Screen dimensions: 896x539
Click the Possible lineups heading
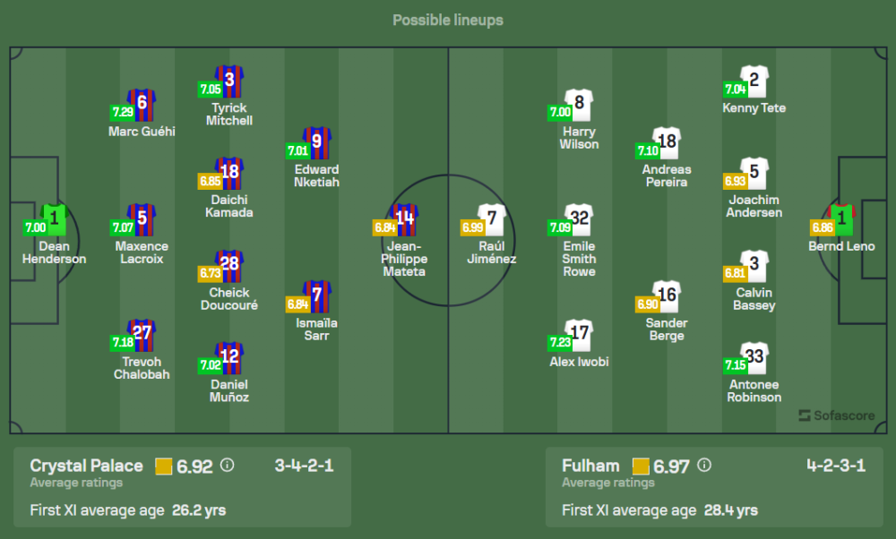448,20
